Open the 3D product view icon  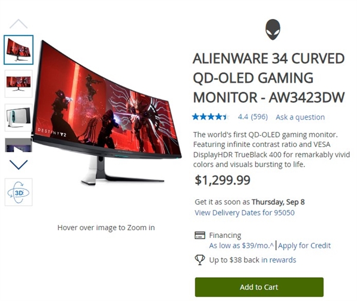[18, 192]
